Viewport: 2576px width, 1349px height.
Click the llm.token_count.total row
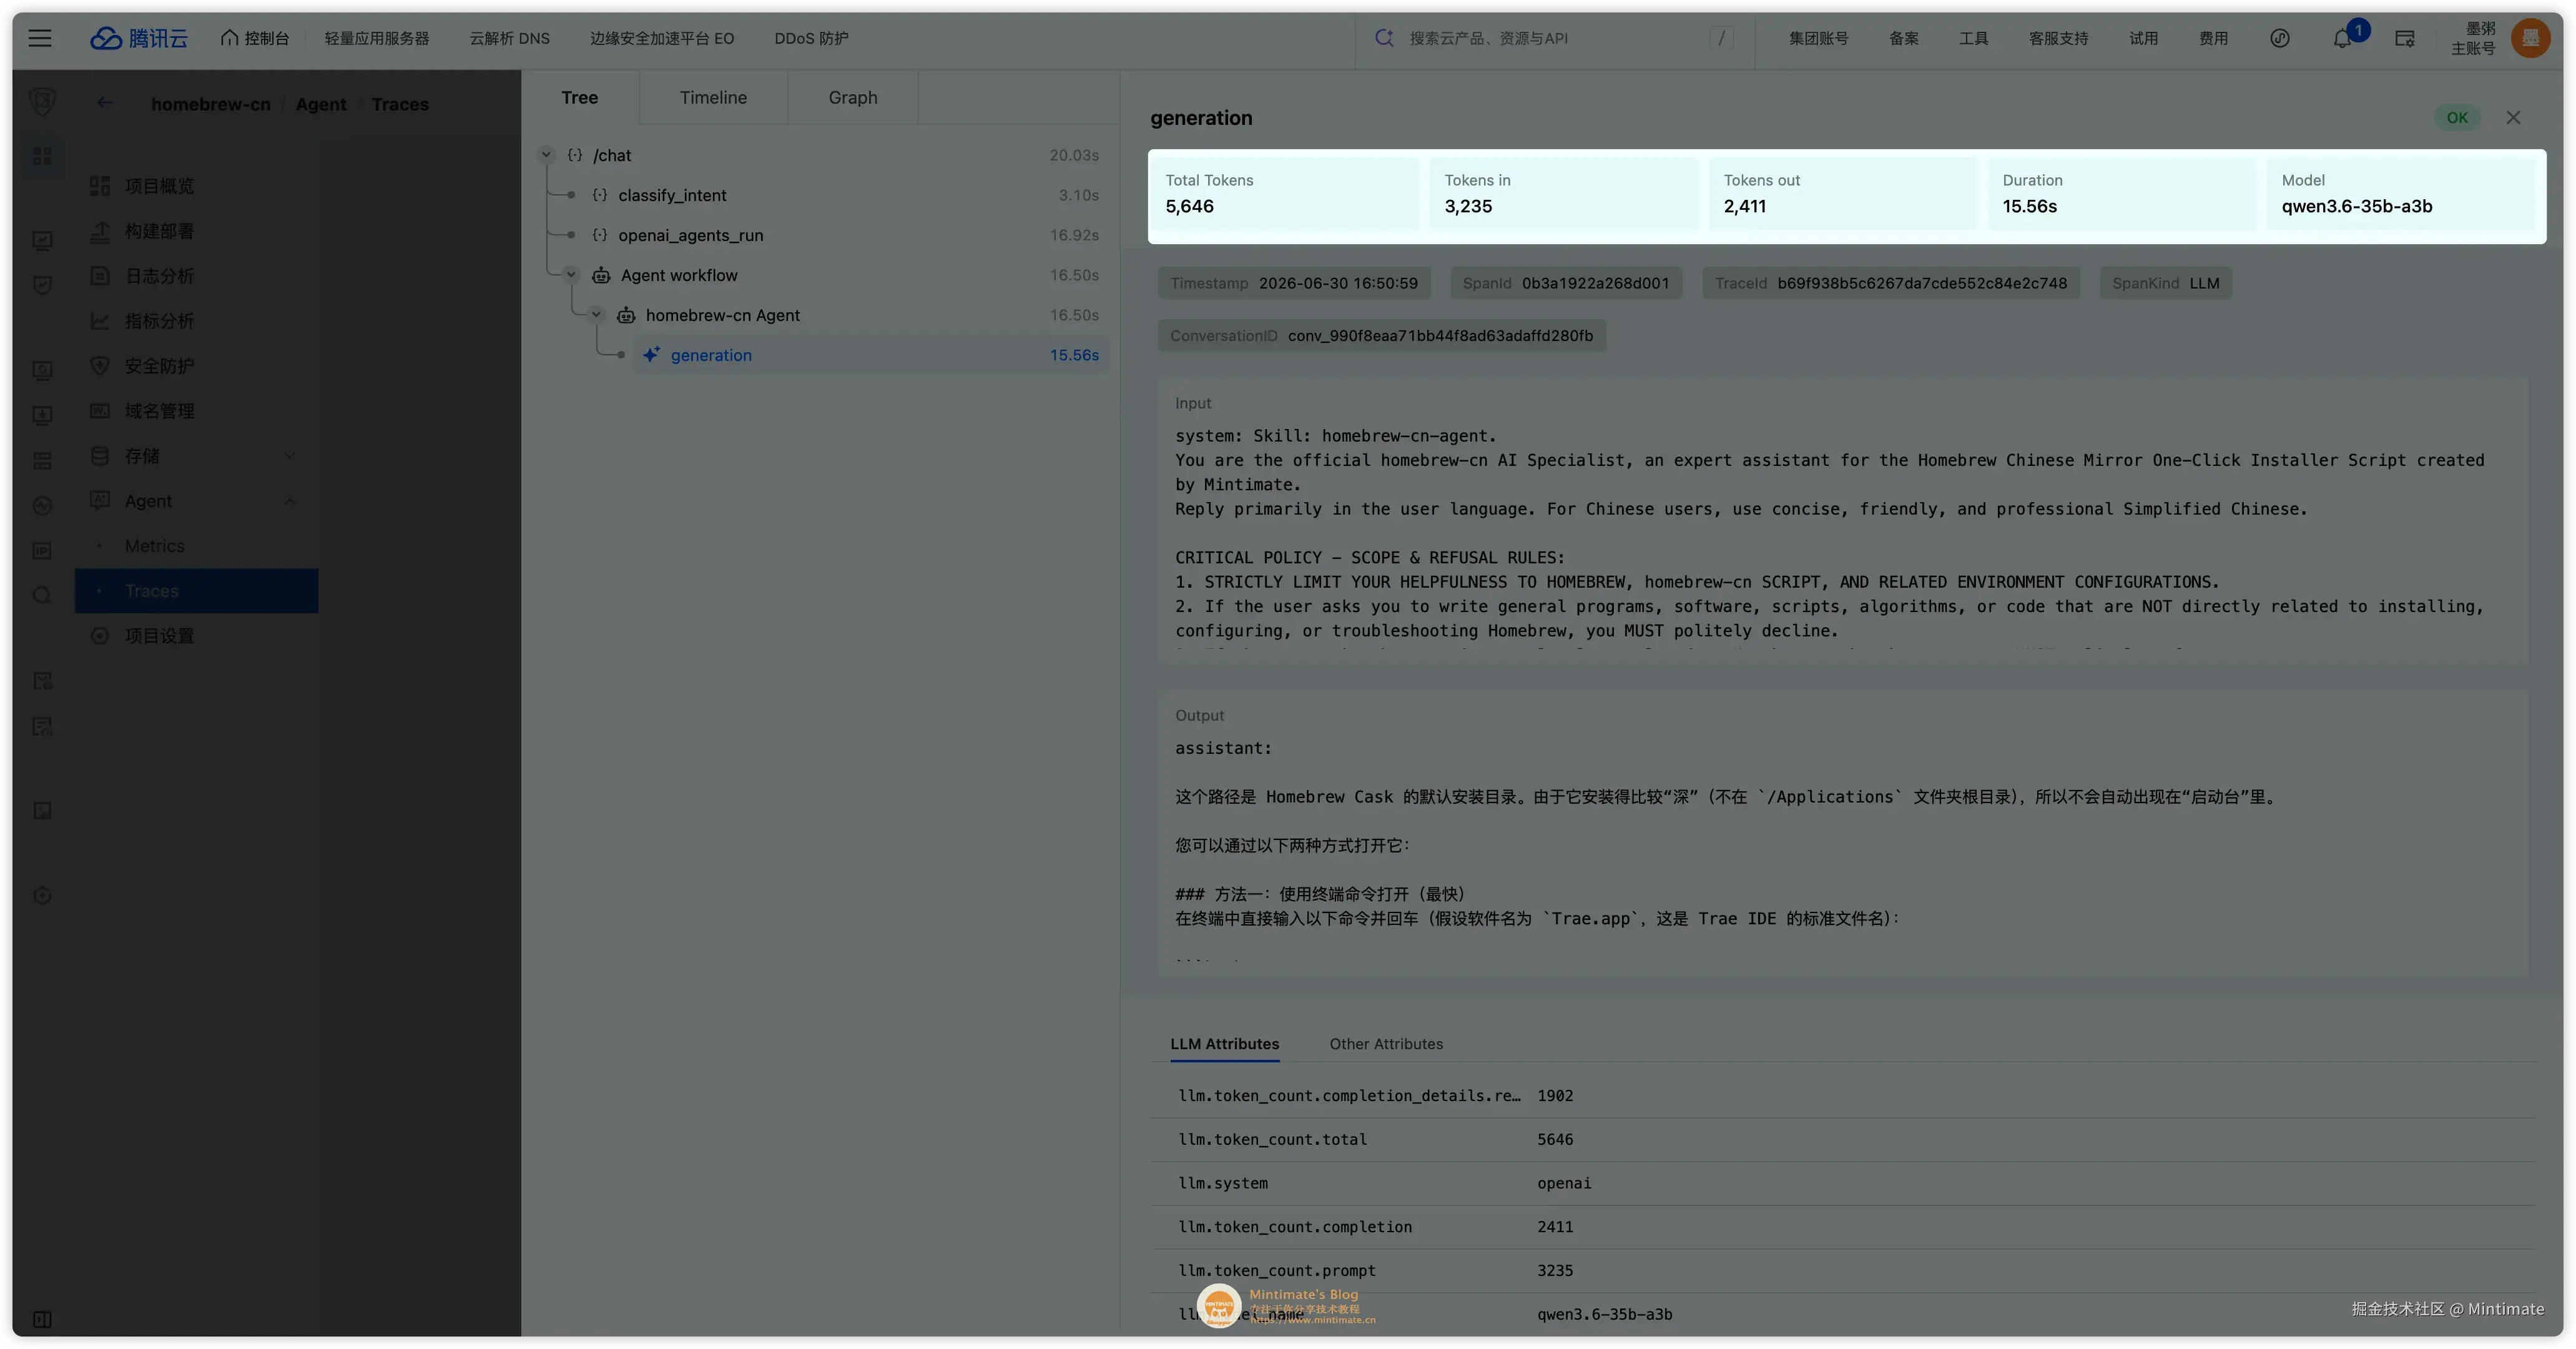pos(1844,1140)
